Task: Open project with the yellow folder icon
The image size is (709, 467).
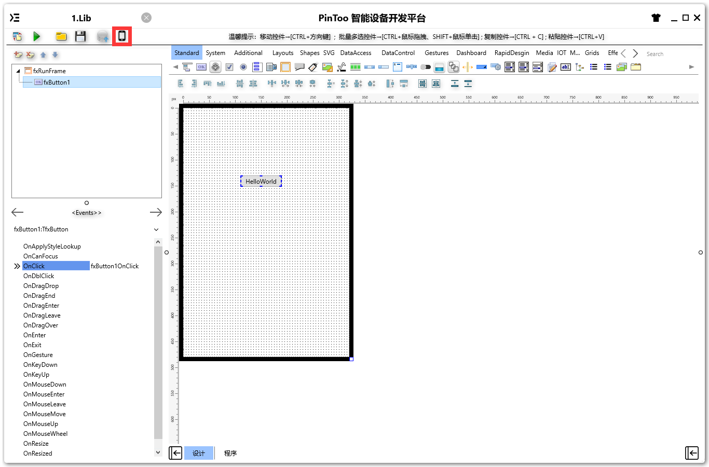Action: [x=61, y=36]
